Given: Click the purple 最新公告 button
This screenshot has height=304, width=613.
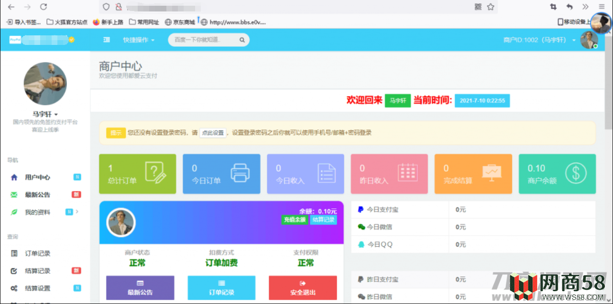Looking at the screenshot, I should [140, 288].
